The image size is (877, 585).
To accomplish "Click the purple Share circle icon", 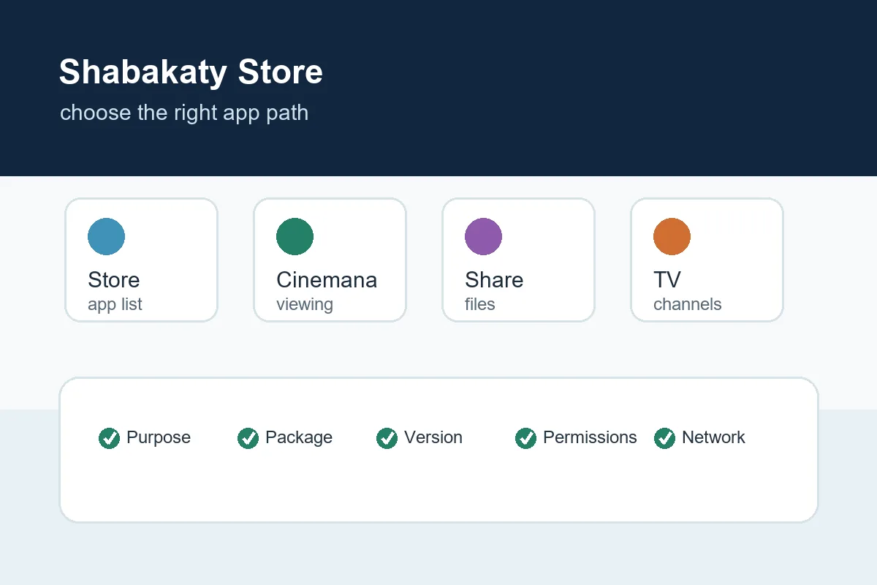I will [484, 236].
